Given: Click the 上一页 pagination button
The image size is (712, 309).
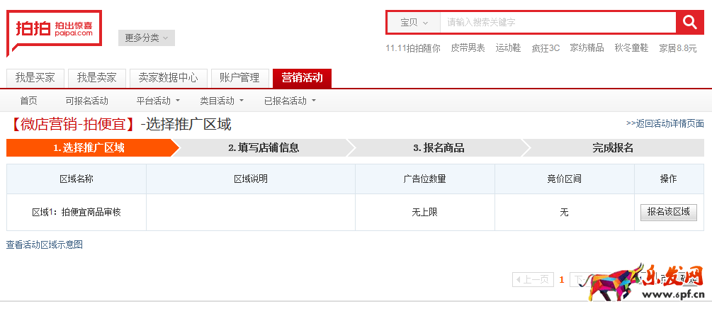Looking at the screenshot, I should point(533,280).
